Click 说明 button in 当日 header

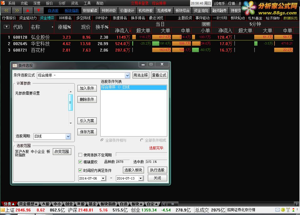tap(206, 24)
